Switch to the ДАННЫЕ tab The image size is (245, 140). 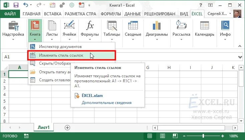[133, 14]
